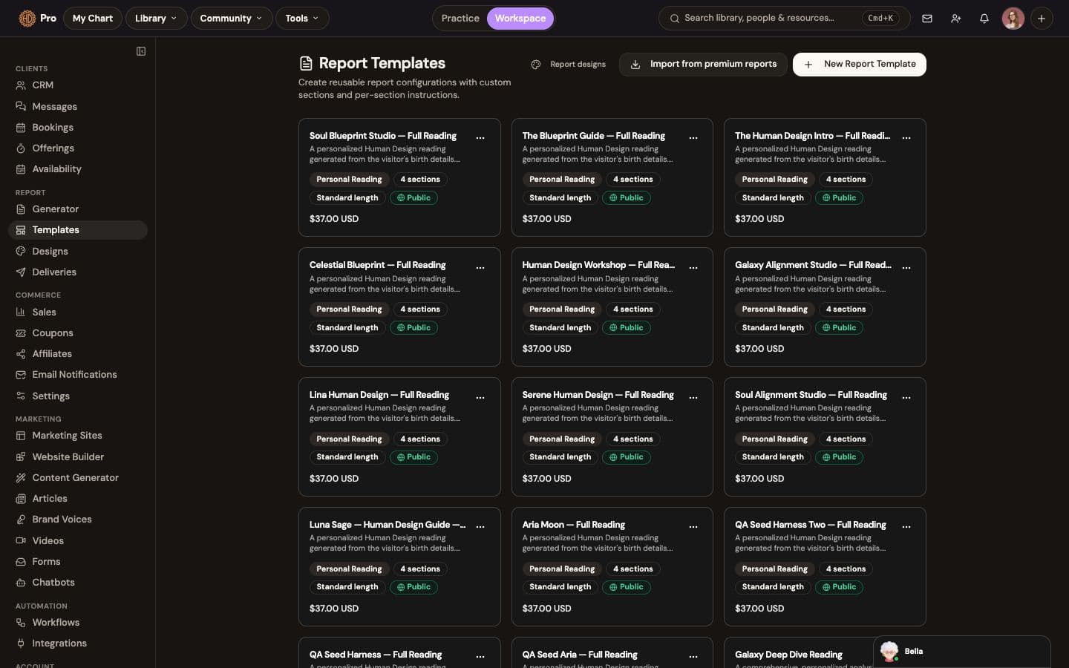Open Offerings in sidebar
Image resolution: width=1069 pixels, height=668 pixels.
(x=78, y=148)
